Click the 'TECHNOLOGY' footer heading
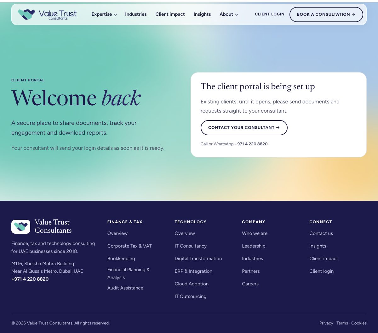 coord(191,222)
